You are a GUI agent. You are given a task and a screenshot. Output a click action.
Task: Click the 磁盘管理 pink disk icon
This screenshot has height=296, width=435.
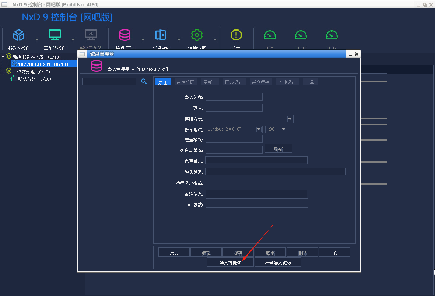pos(125,35)
